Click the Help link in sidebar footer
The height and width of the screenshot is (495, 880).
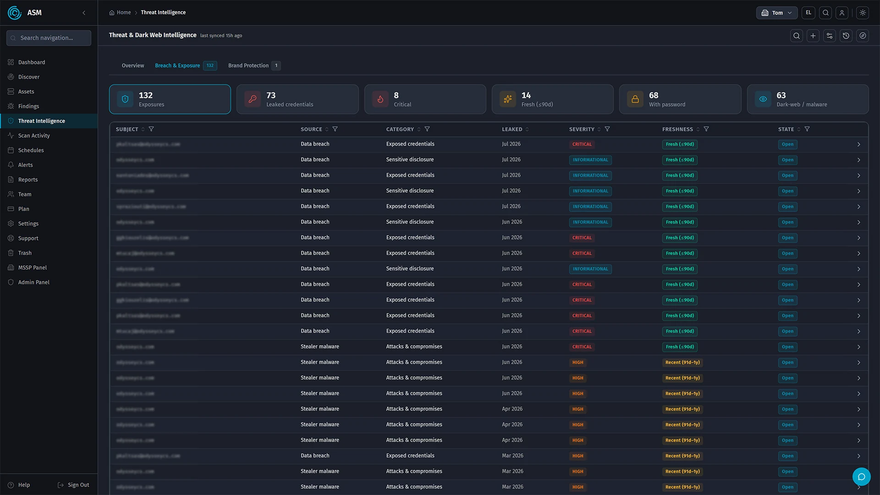click(x=19, y=485)
